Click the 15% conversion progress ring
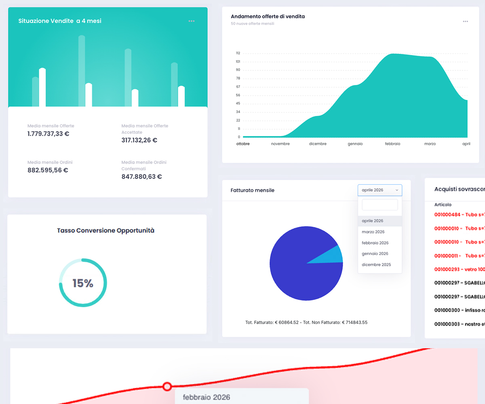The width and height of the screenshot is (485, 404). point(83,283)
